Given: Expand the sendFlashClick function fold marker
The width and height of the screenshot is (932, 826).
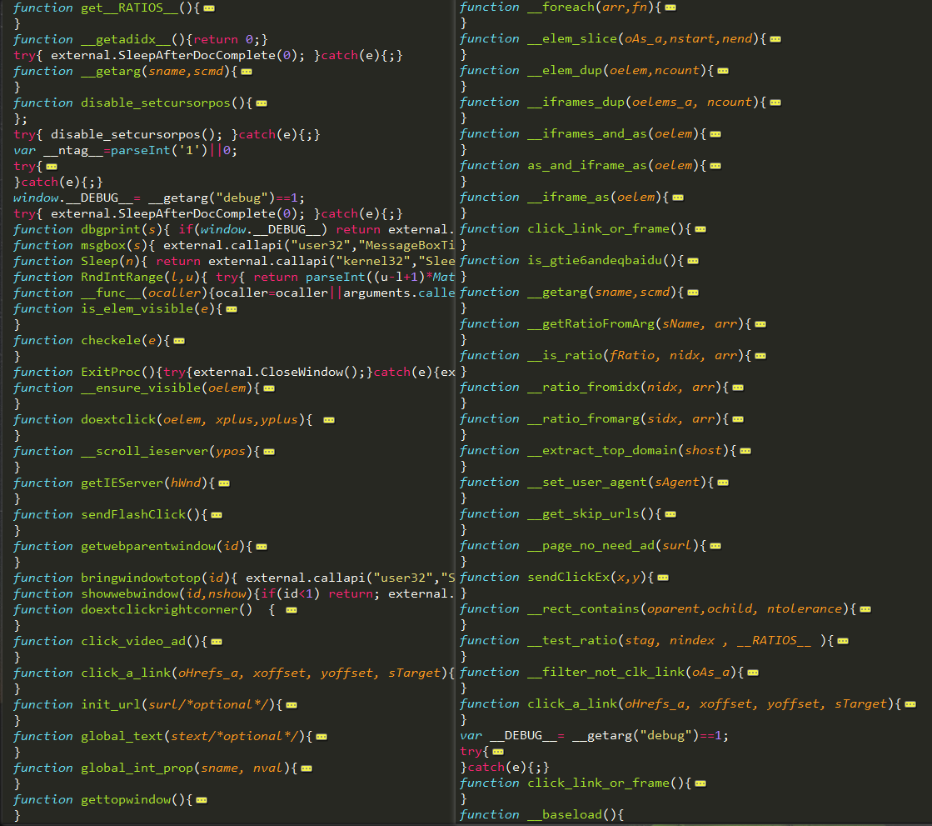Looking at the screenshot, I should [217, 515].
